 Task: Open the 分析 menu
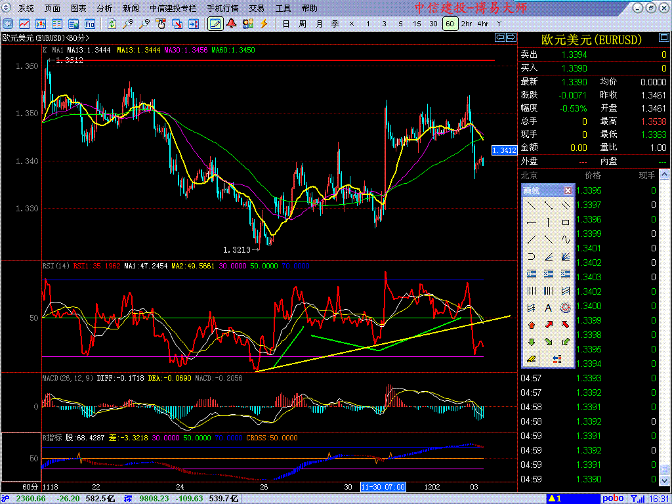(x=104, y=9)
